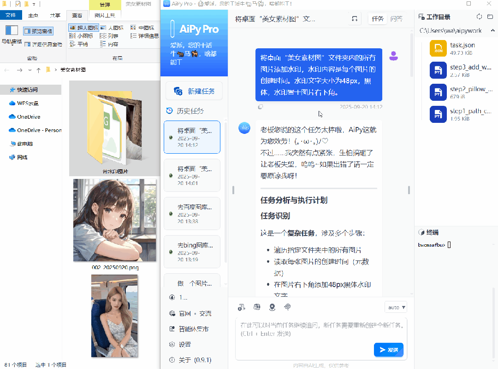The width and height of the screenshot is (498, 369).
Task: Click the knowledge-base document icon in chat input
Action: [x=241, y=307]
